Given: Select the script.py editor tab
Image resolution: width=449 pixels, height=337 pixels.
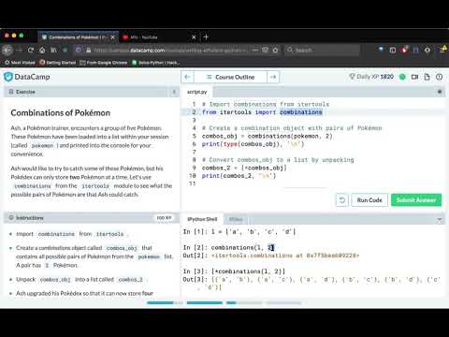Looking at the screenshot, I should [197, 92].
